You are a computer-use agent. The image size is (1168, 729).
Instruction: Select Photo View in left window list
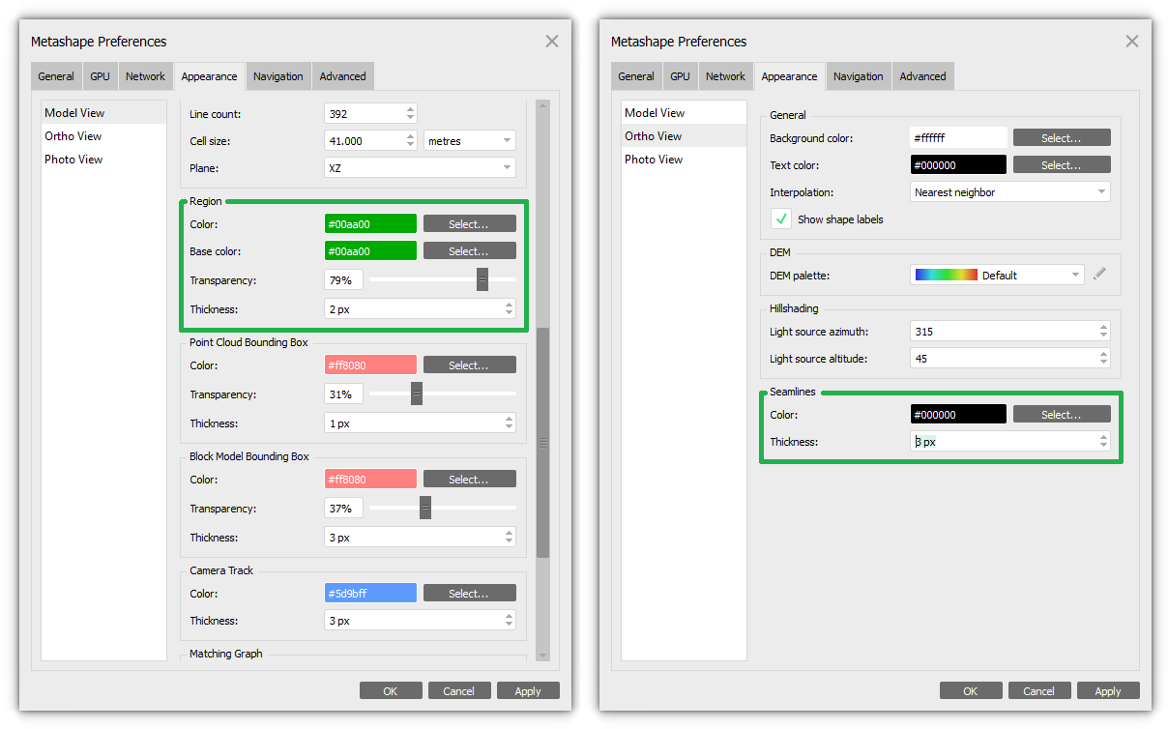103,160
